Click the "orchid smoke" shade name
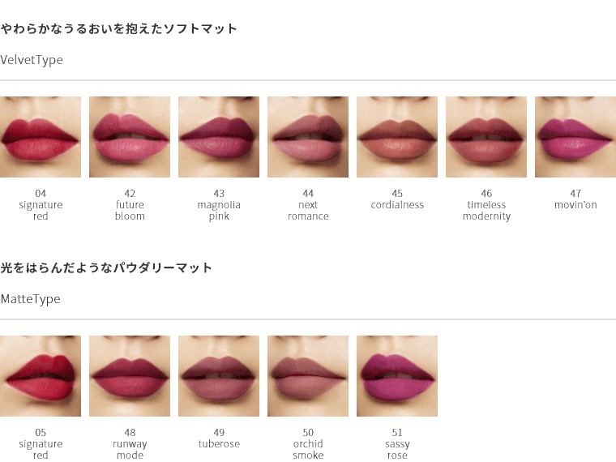The image size is (616, 462). coord(308,449)
